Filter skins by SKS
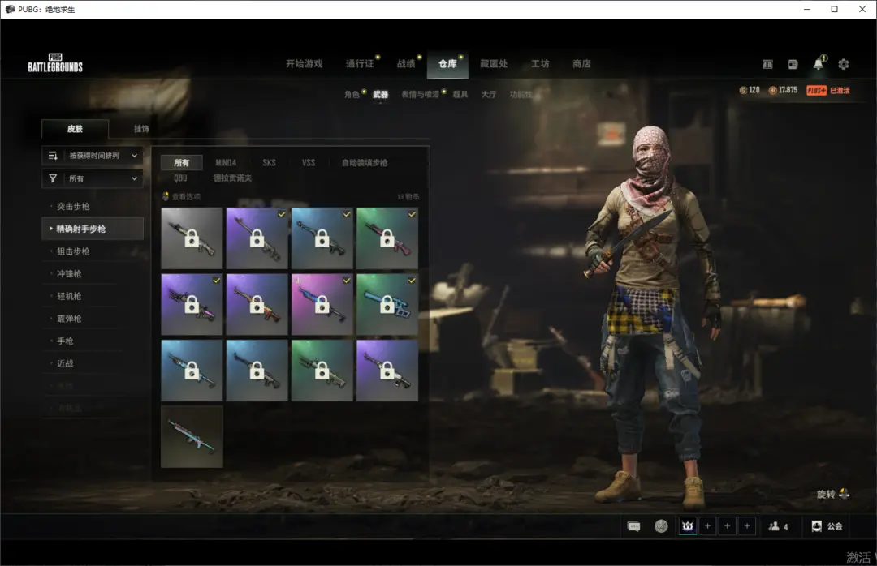Viewport: 877px width, 566px height. pyautogui.click(x=269, y=163)
